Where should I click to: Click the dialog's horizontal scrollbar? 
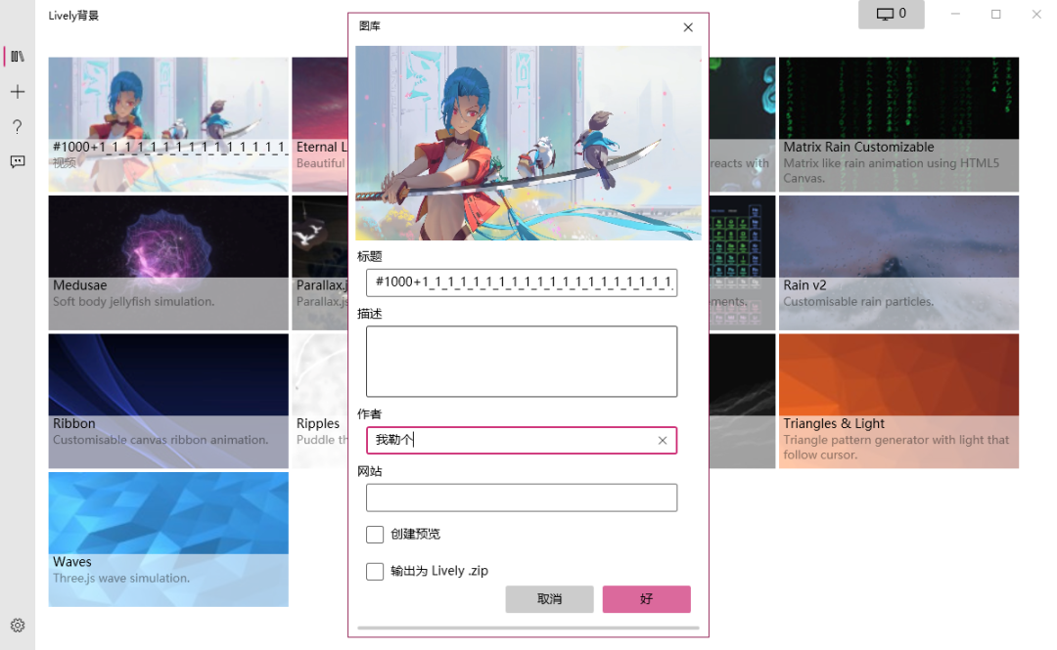pos(528,628)
